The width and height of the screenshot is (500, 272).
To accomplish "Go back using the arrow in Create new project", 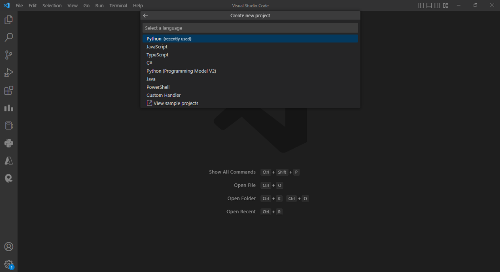I will pyautogui.click(x=145, y=15).
